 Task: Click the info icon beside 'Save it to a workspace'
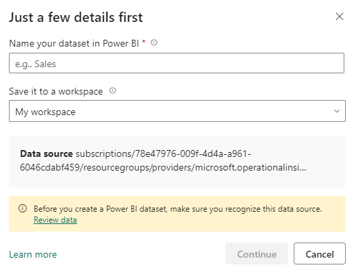tap(112, 90)
